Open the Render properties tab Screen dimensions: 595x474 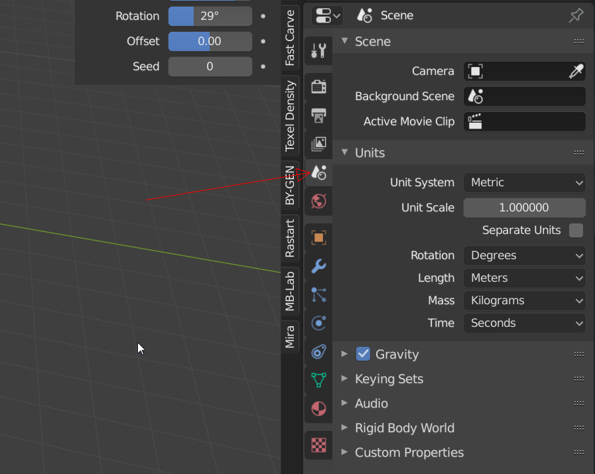pyautogui.click(x=318, y=86)
